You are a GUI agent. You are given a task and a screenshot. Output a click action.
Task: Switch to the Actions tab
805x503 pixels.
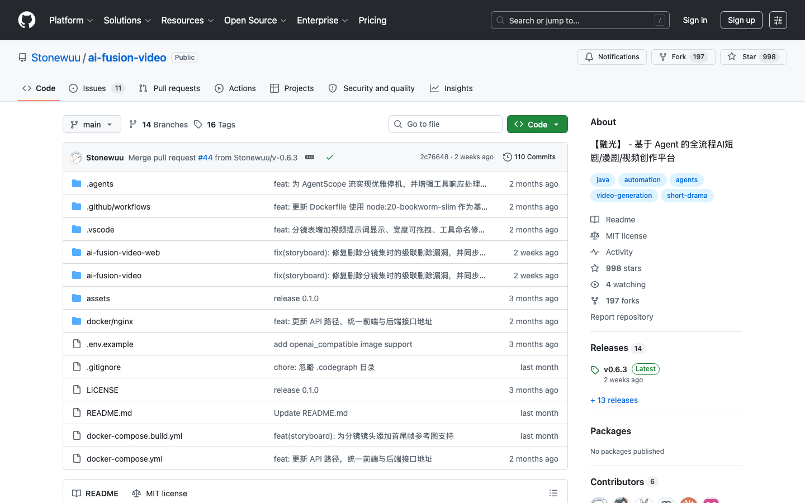point(235,88)
